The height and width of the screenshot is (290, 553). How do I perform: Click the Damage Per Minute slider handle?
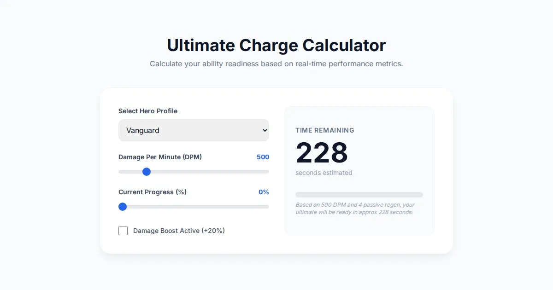pyautogui.click(x=147, y=172)
